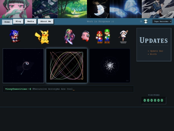Open the Birth update link
Image resolution: width=174 pixels, height=131 pixels.
pyautogui.click(x=153, y=54)
